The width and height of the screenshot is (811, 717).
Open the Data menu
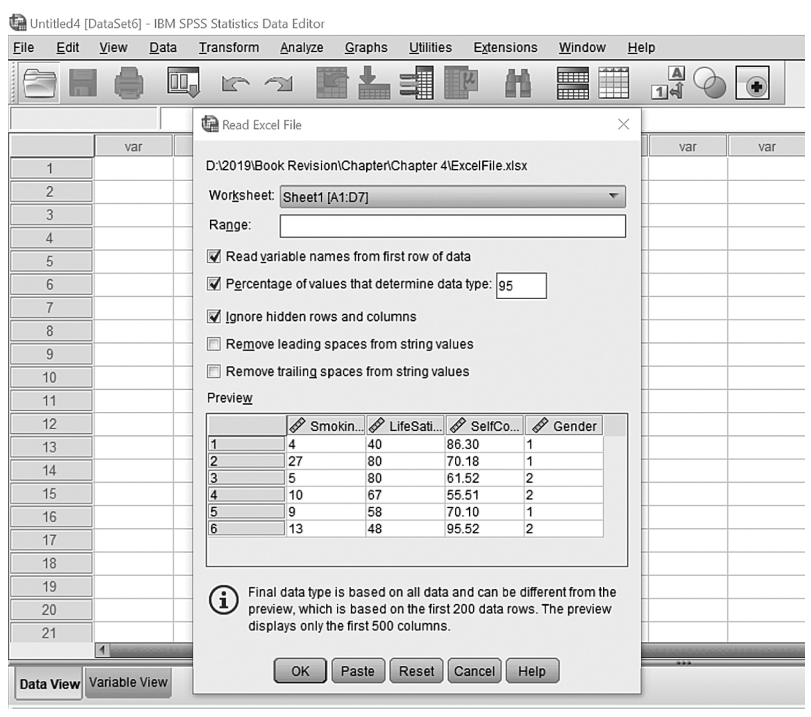163,47
